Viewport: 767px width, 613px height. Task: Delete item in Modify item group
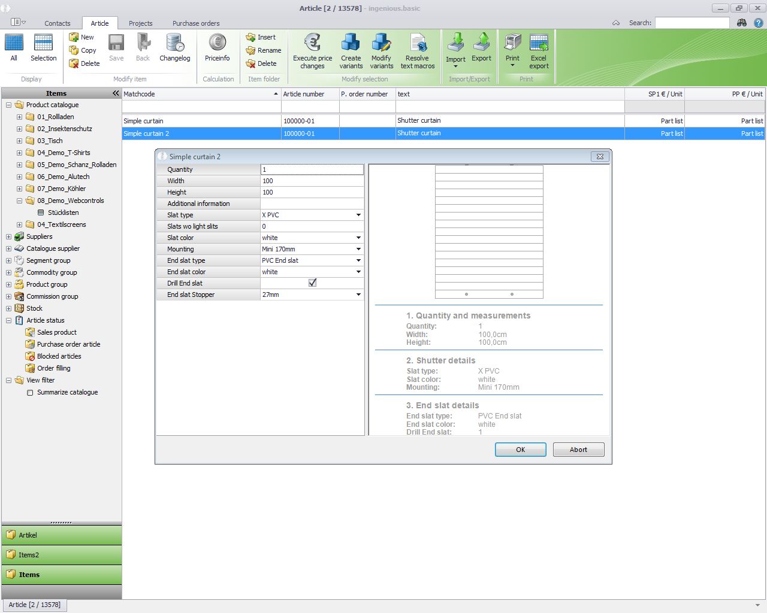[x=84, y=63]
